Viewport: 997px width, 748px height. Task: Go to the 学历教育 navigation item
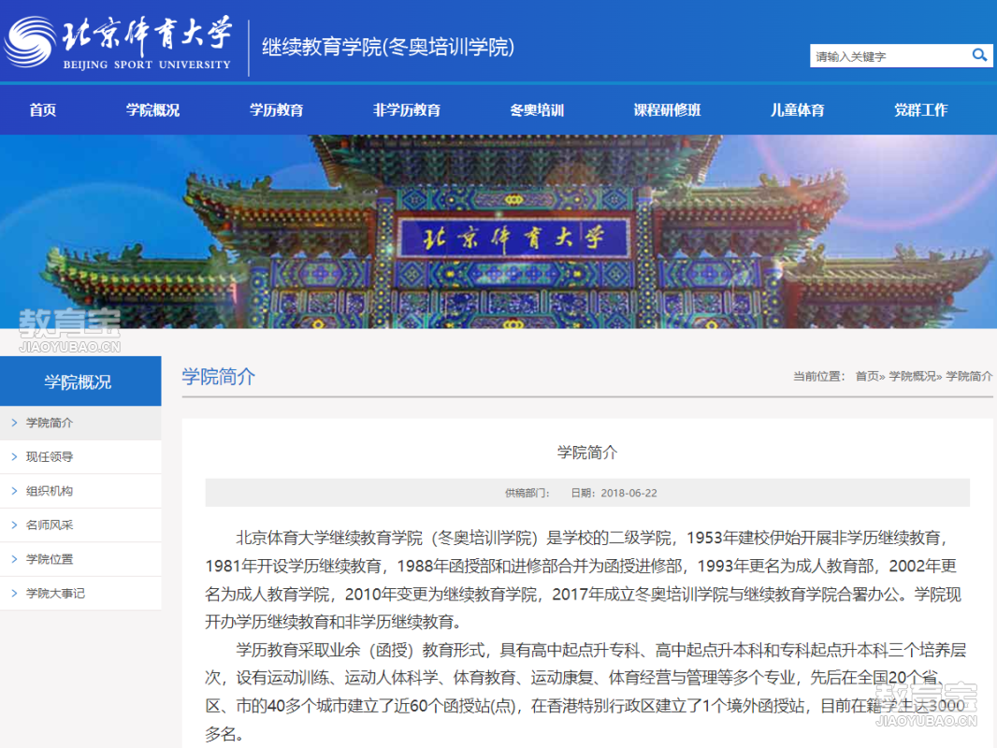point(276,110)
